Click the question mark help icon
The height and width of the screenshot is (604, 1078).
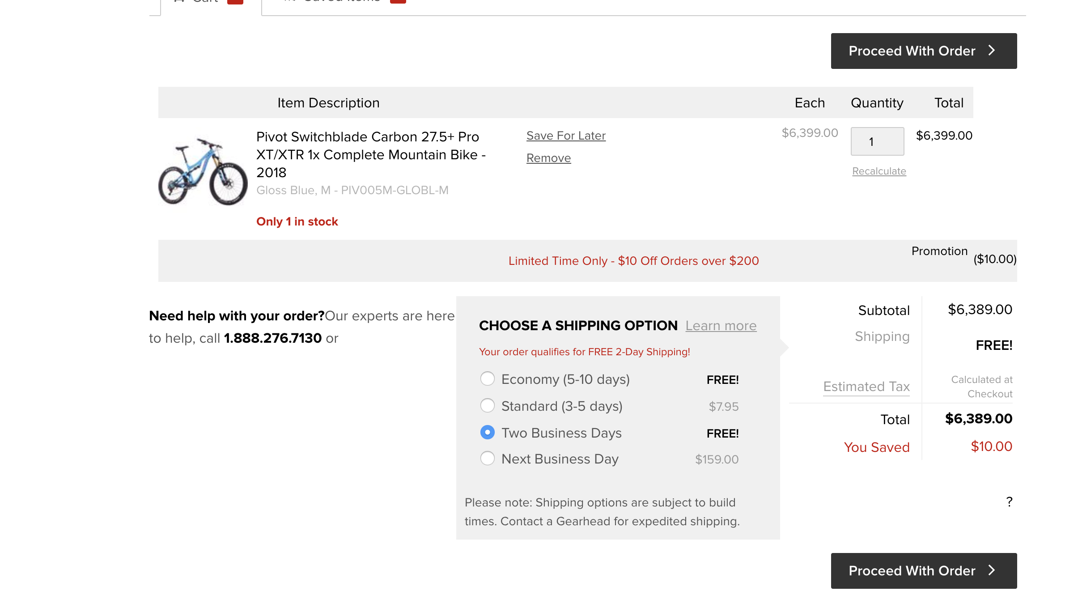click(1009, 502)
